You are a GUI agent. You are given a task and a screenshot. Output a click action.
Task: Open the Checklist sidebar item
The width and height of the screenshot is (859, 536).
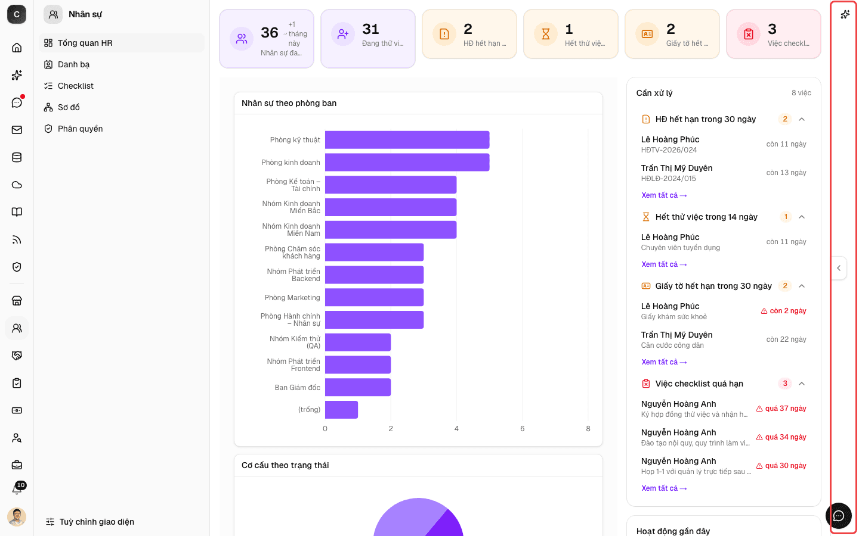122,86
